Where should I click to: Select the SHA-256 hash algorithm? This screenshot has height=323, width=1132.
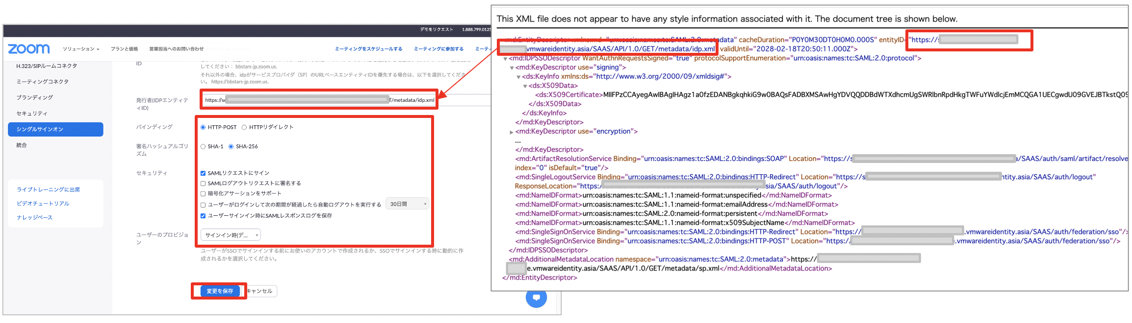231,147
